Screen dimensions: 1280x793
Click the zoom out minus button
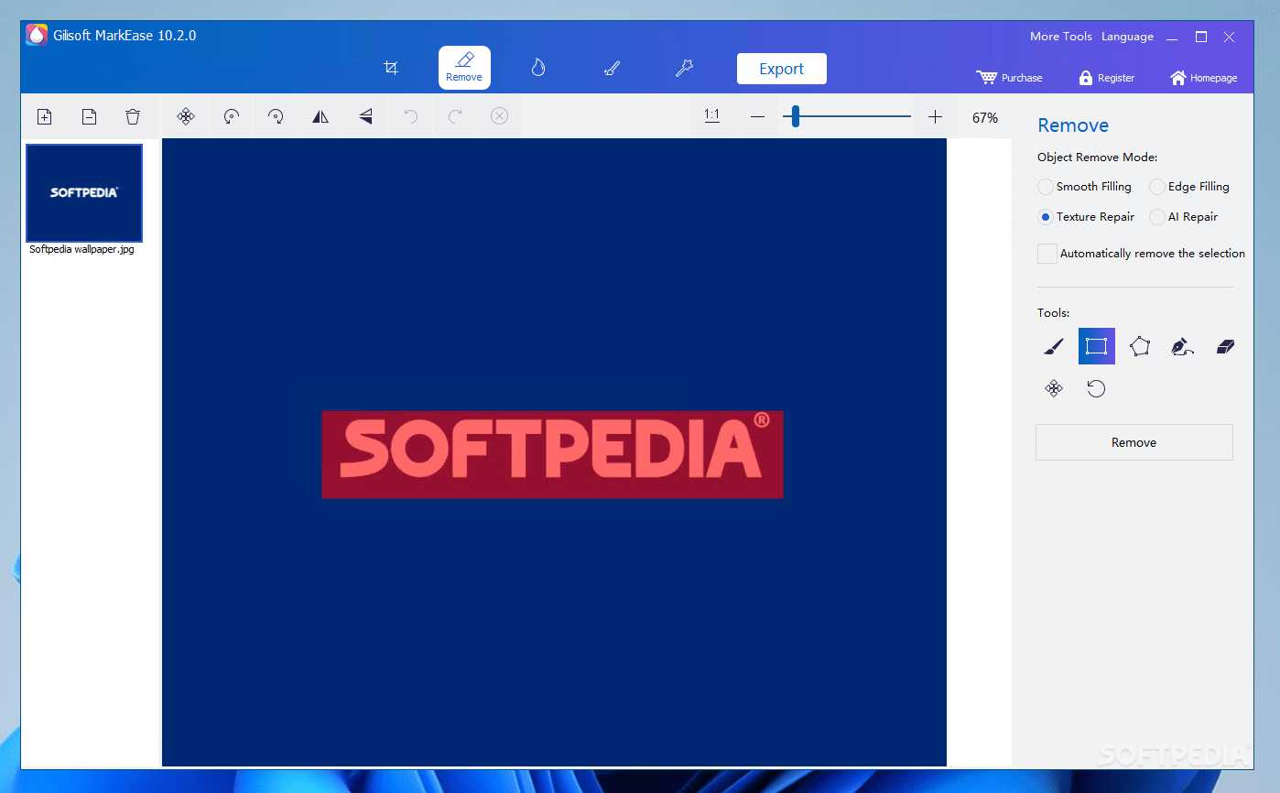click(x=757, y=116)
